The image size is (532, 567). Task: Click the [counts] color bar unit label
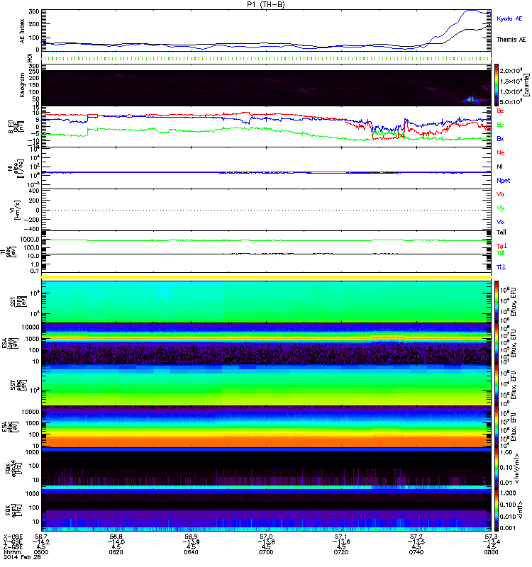[x=527, y=85]
